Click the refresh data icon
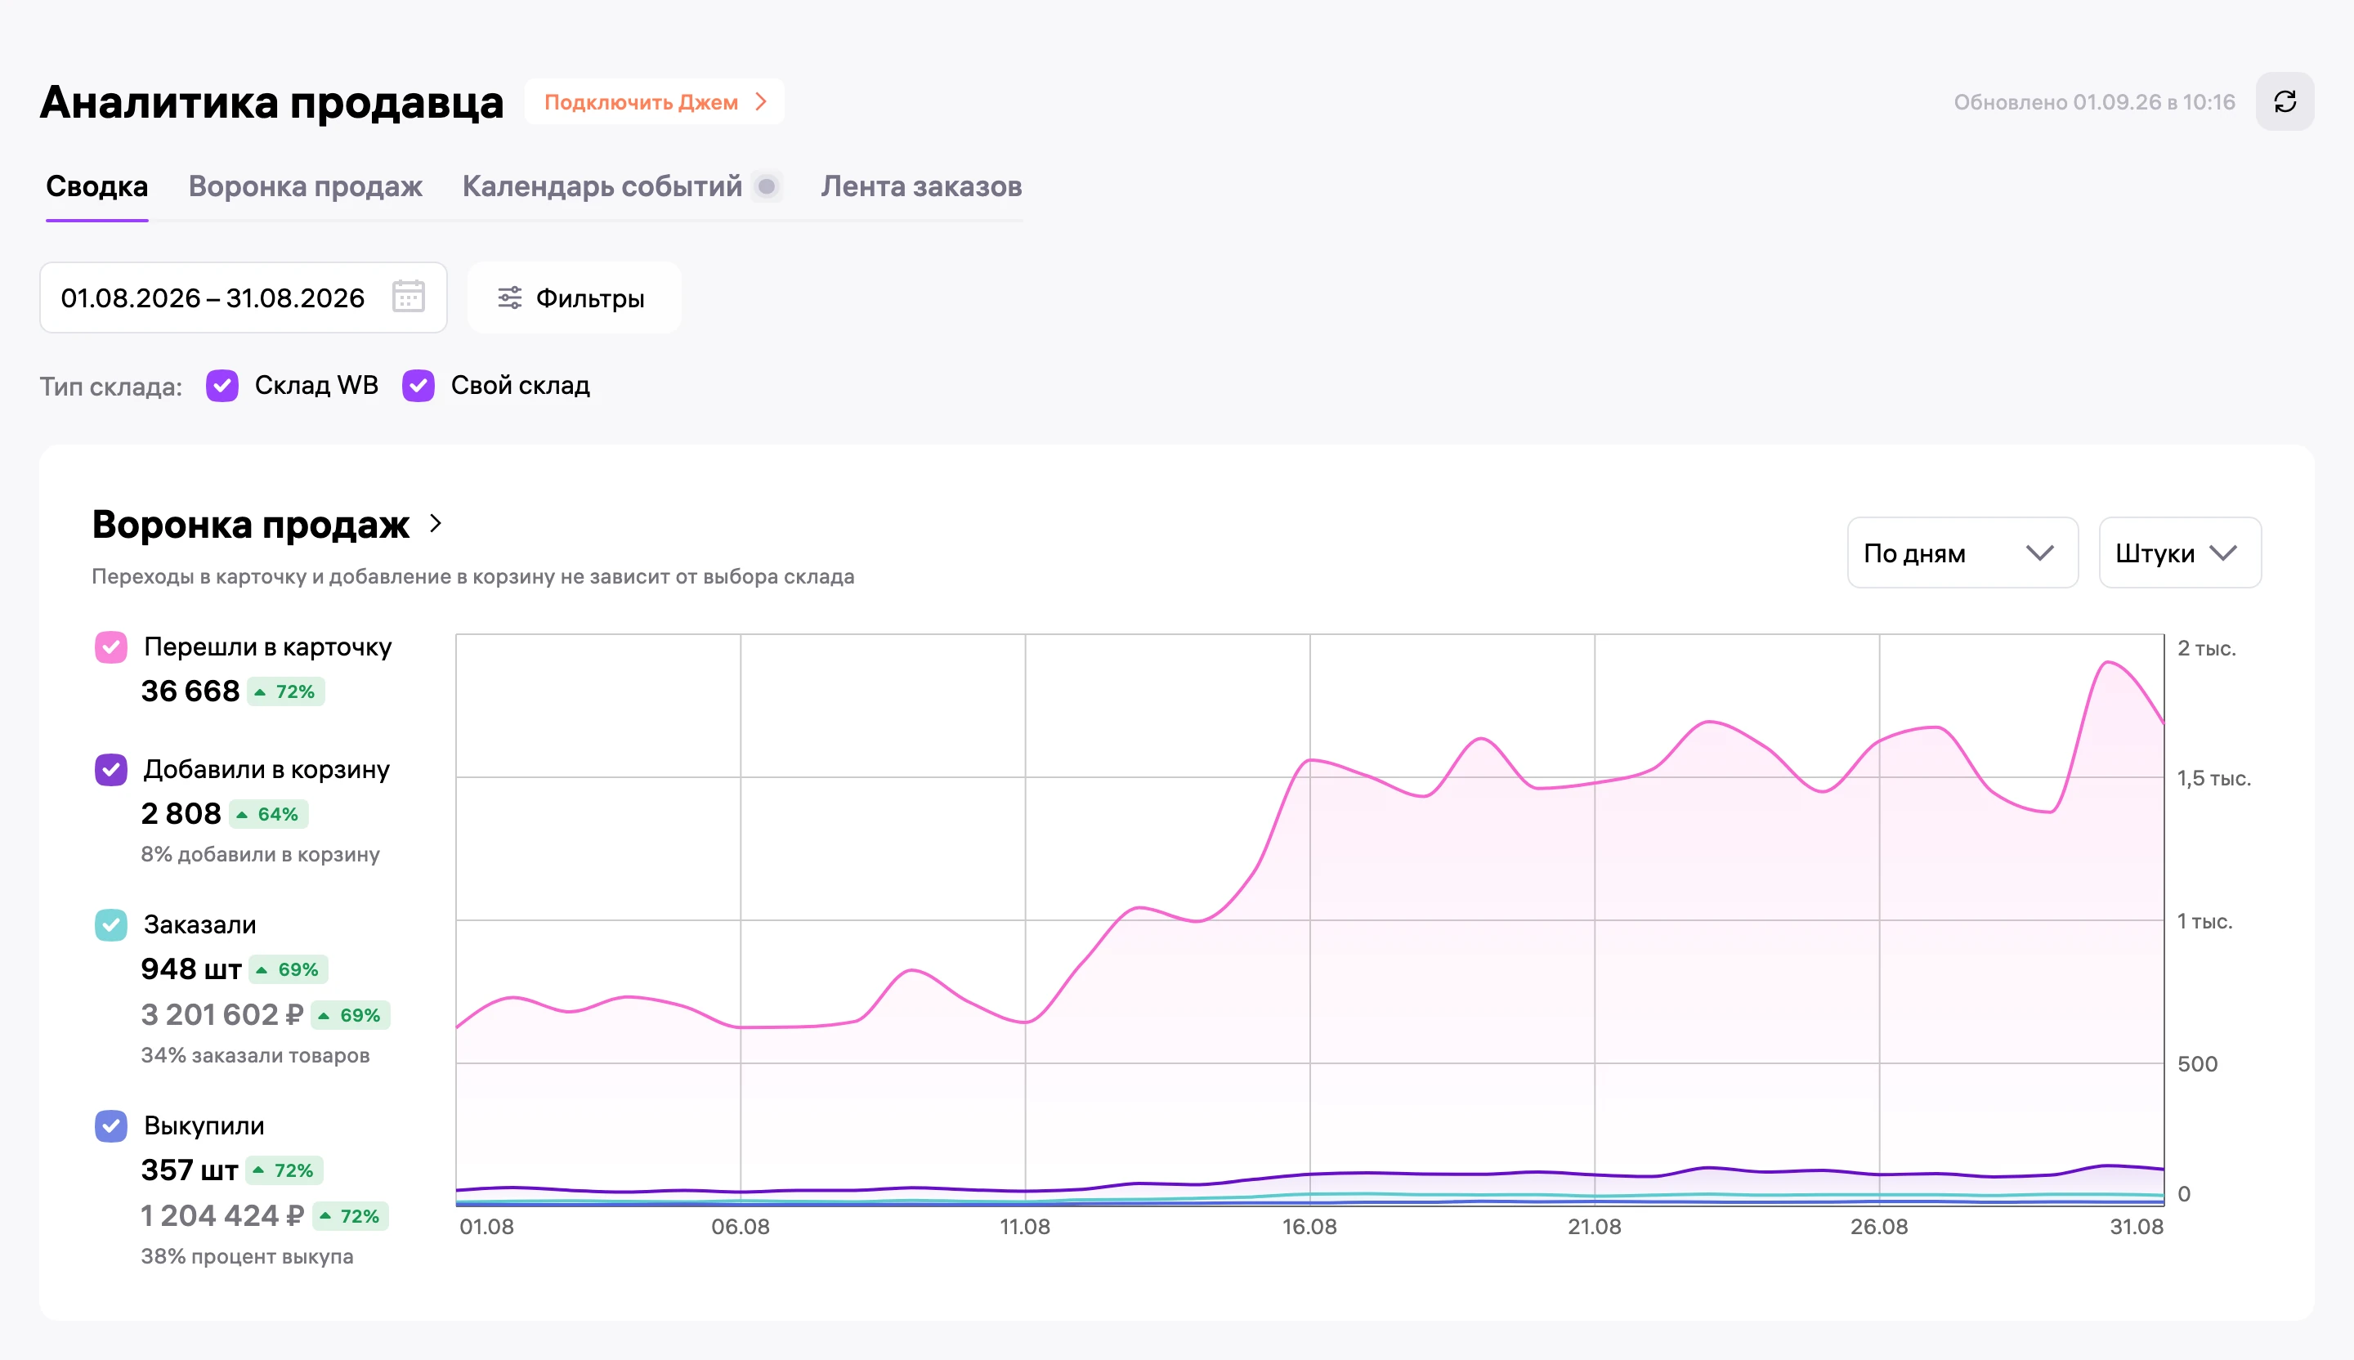This screenshot has height=1360, width=2354. tap(2285, 102)
